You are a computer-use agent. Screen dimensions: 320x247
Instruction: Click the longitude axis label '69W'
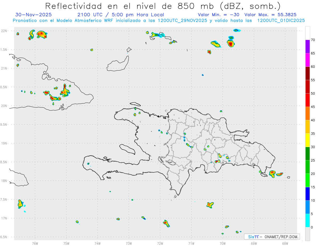pos(254,243)
